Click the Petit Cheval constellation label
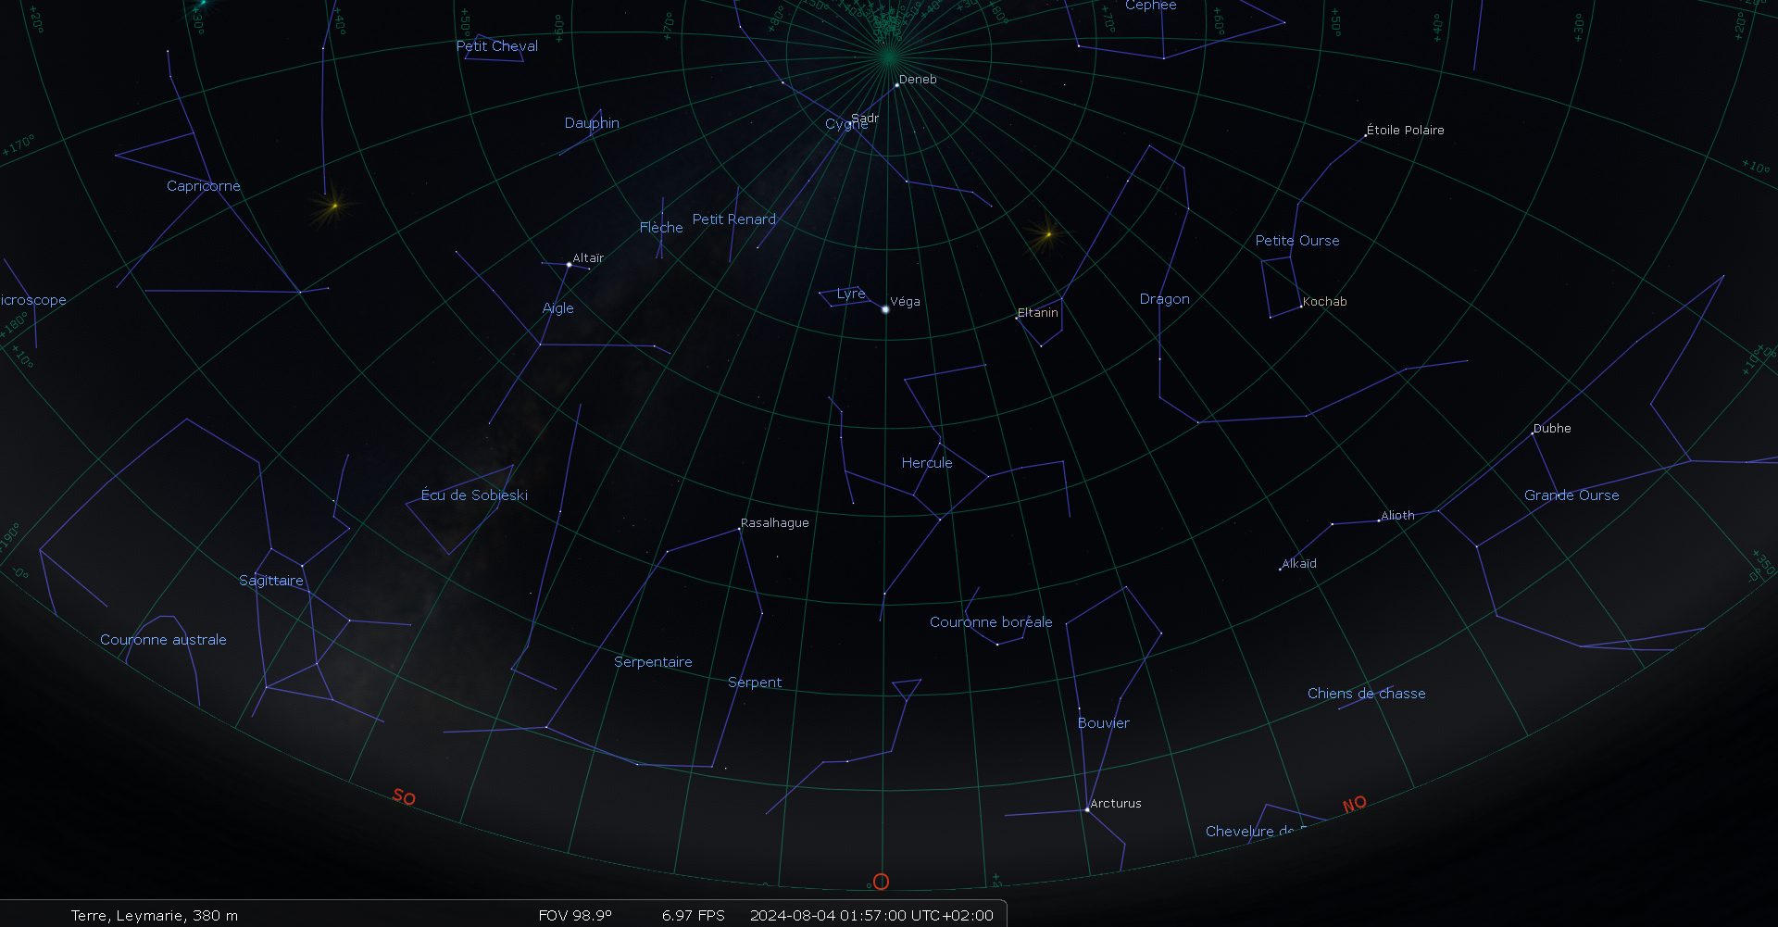The height and width of the screenshot is (927, 1778). (497, 45)
